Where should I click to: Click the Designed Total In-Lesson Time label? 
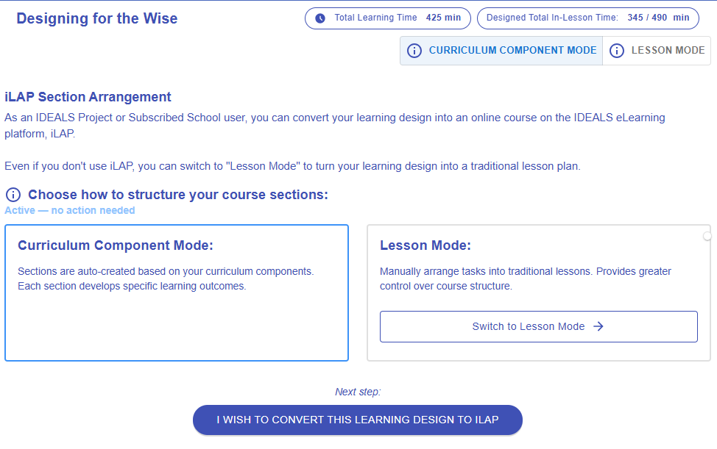pos(552,18)
